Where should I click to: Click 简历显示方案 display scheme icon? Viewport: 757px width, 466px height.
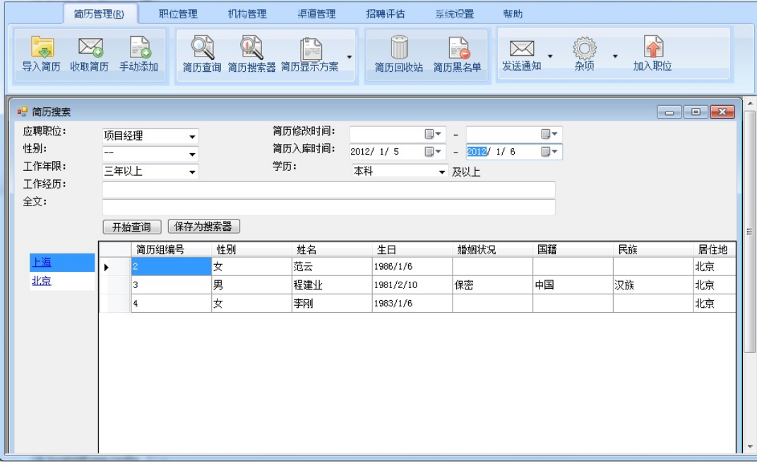[x=311, y=48]
